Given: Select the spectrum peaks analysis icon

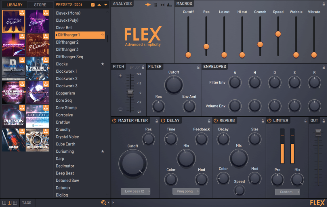Looking at the screenshot, I should 169,4.
